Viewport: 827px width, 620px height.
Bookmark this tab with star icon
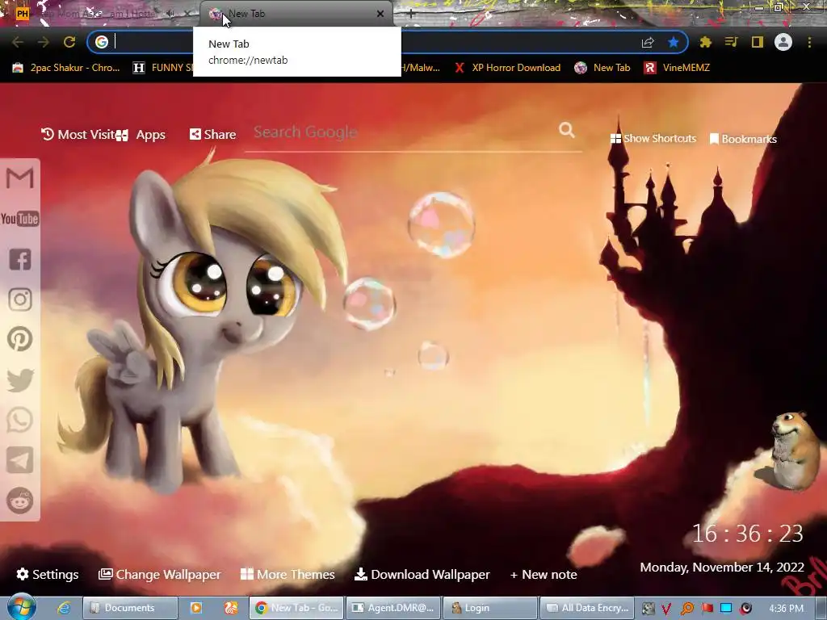point(674,42)
